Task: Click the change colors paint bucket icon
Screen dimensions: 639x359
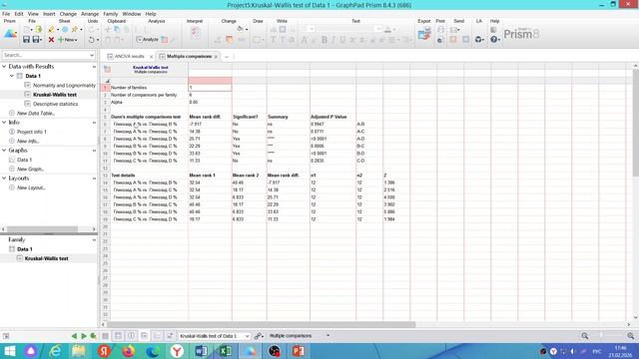Action: (x=240, y=29)
